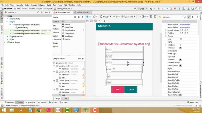Open File Explorer from the taskbar
This screenshot has width=202, height=113.
click(x=12, y=110)
